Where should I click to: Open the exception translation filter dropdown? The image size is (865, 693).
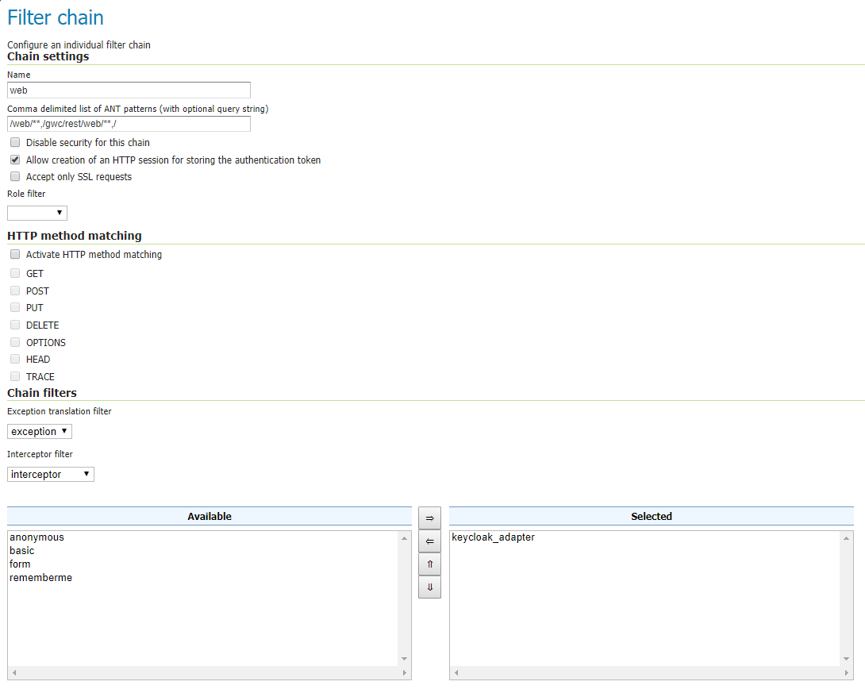[x=39, y=431]
